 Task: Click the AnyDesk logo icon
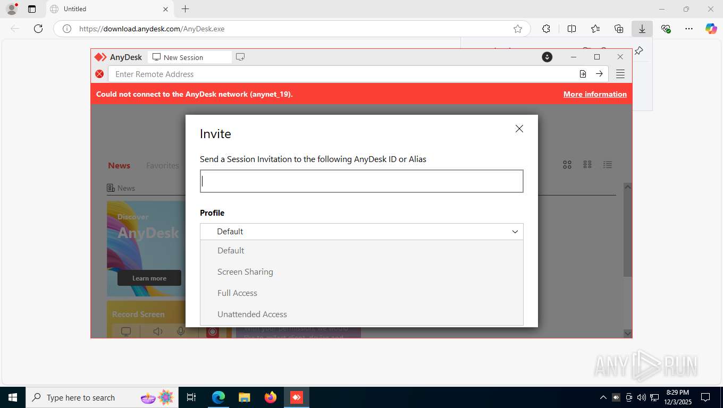point(100,57)
